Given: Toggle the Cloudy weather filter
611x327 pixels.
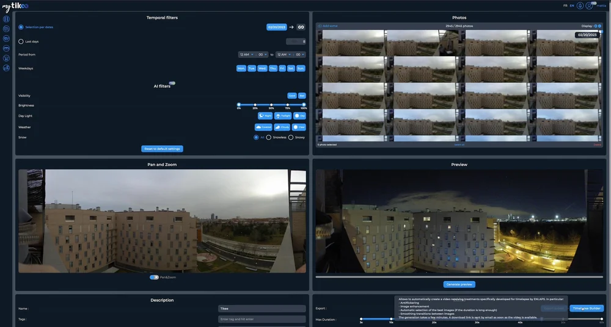Looking at the screenshot, I should coord(282,128).
